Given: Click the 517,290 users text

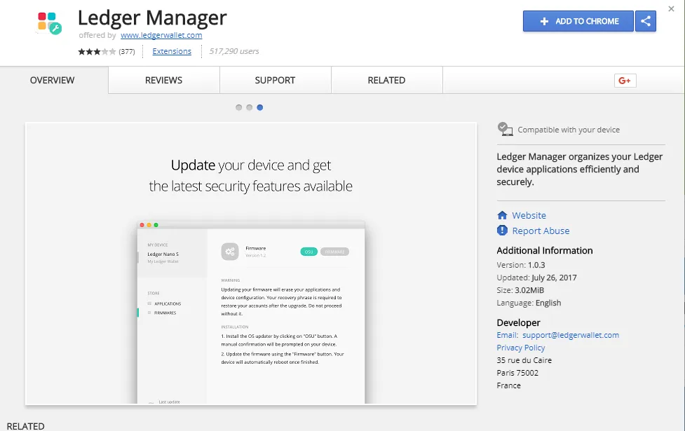Looking at the screenshot, I should [x=234, y=51].
